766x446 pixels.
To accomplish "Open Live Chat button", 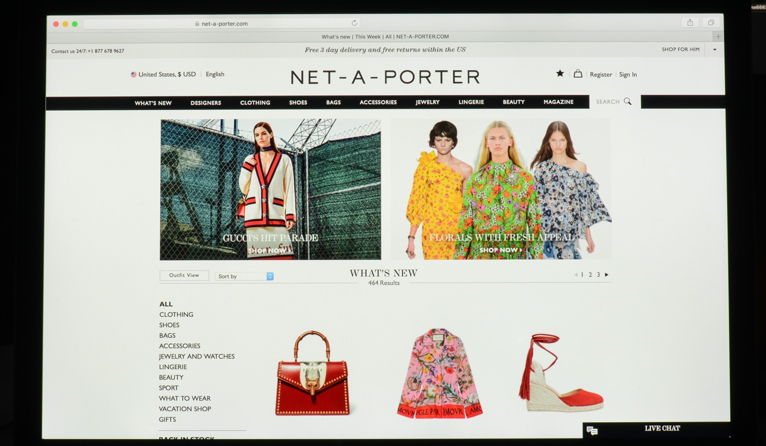I will [656, 429].
